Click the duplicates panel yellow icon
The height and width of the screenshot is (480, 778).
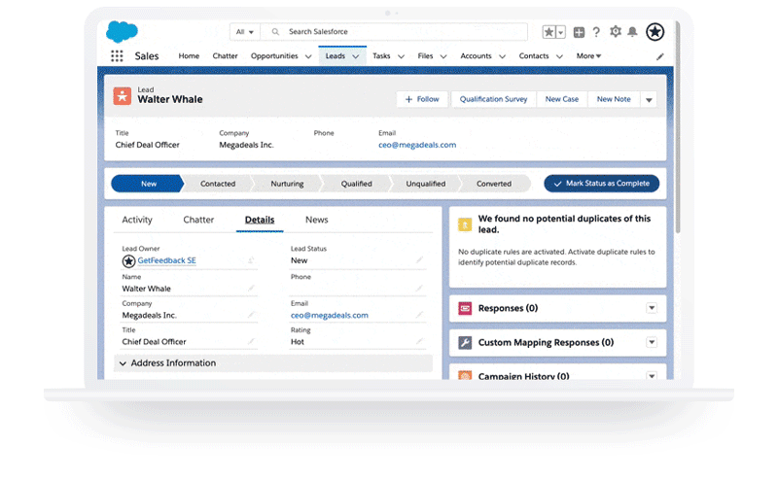[x=465, y=224]
